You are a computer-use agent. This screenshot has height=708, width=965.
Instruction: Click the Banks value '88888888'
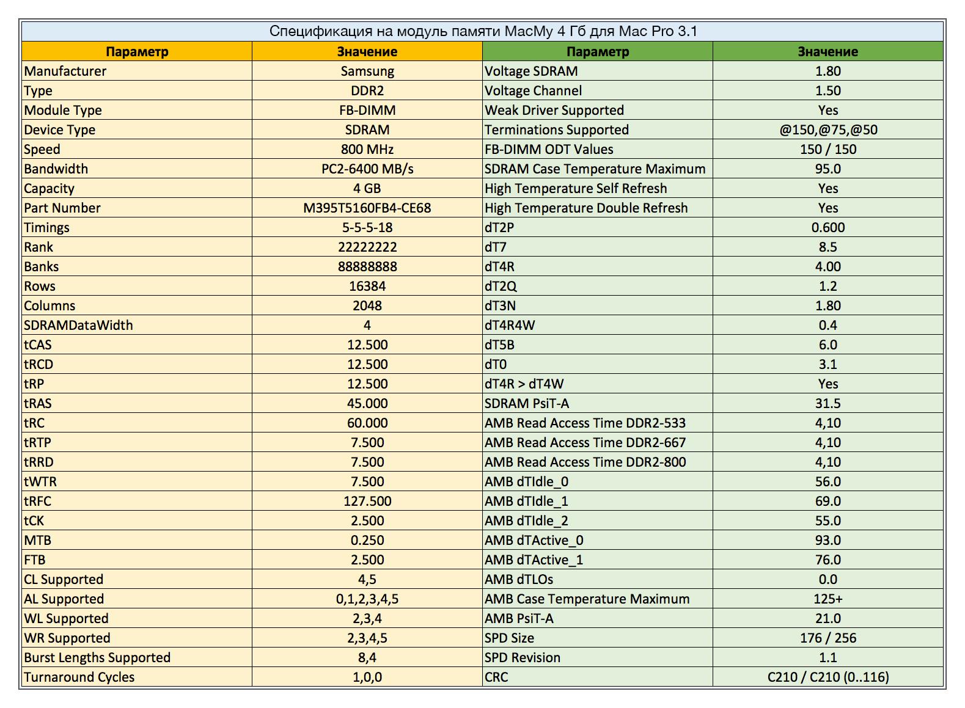[x=367, y=266]
